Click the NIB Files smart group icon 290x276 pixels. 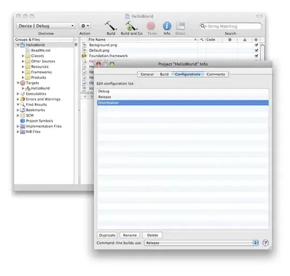[x=23, y=132]
